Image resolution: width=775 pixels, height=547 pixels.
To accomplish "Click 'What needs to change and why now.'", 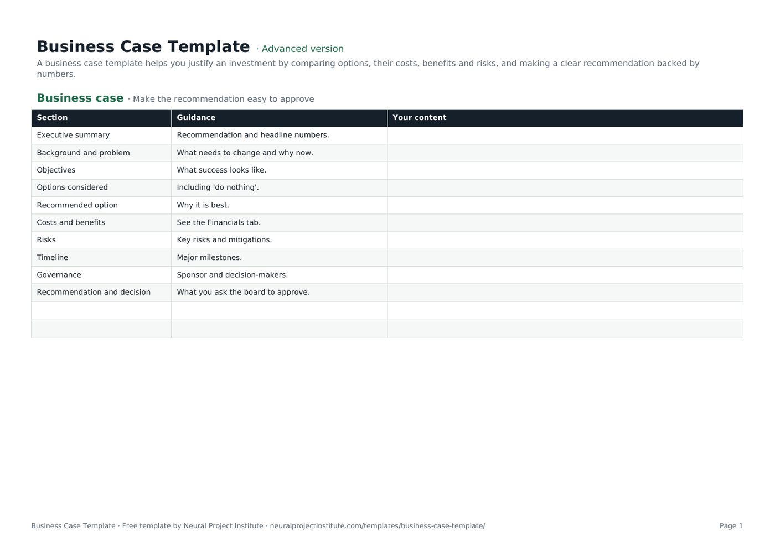I will (x=280, y=153).
